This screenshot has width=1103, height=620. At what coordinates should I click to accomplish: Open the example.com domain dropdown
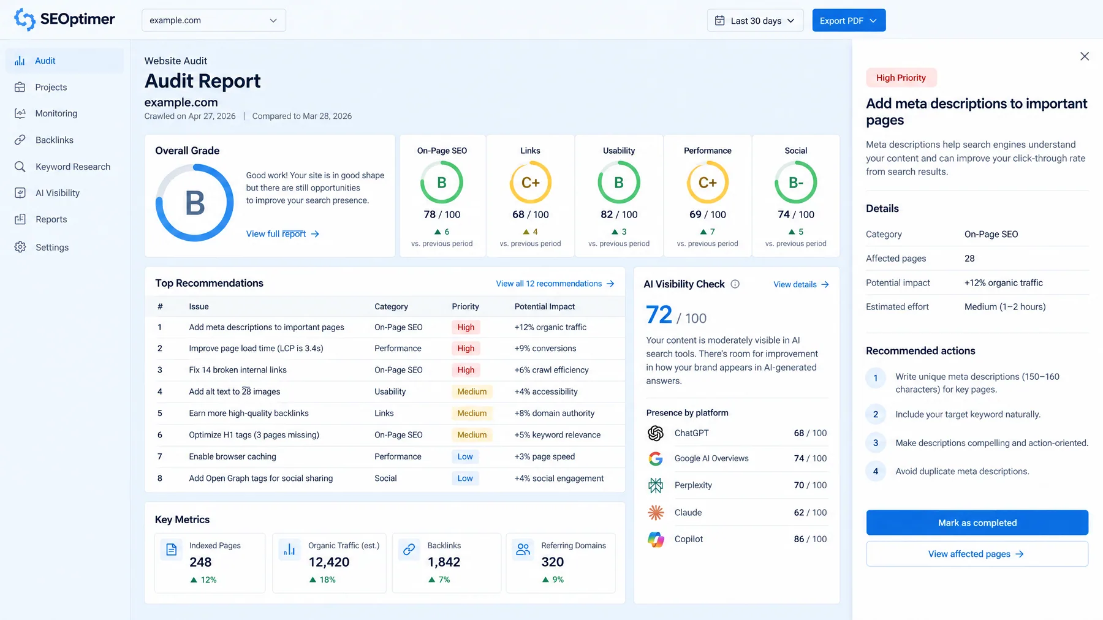point(213,20)
